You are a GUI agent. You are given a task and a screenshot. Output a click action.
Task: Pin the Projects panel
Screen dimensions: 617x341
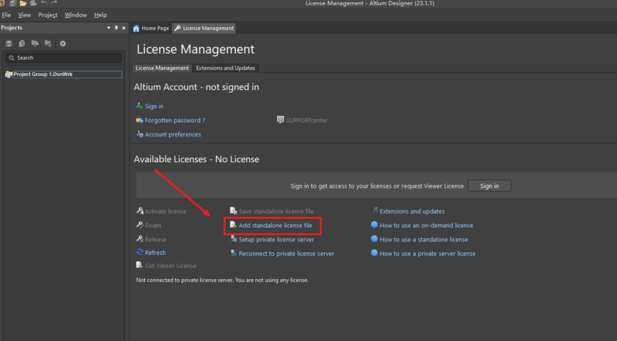point(117,28)
